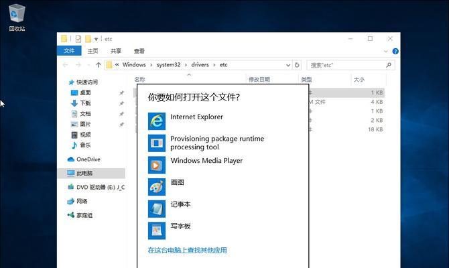This screenshot has height=268, width=449.
Task: Click the drivers breadcrumb segment
Action: click(x=200, y=65)
